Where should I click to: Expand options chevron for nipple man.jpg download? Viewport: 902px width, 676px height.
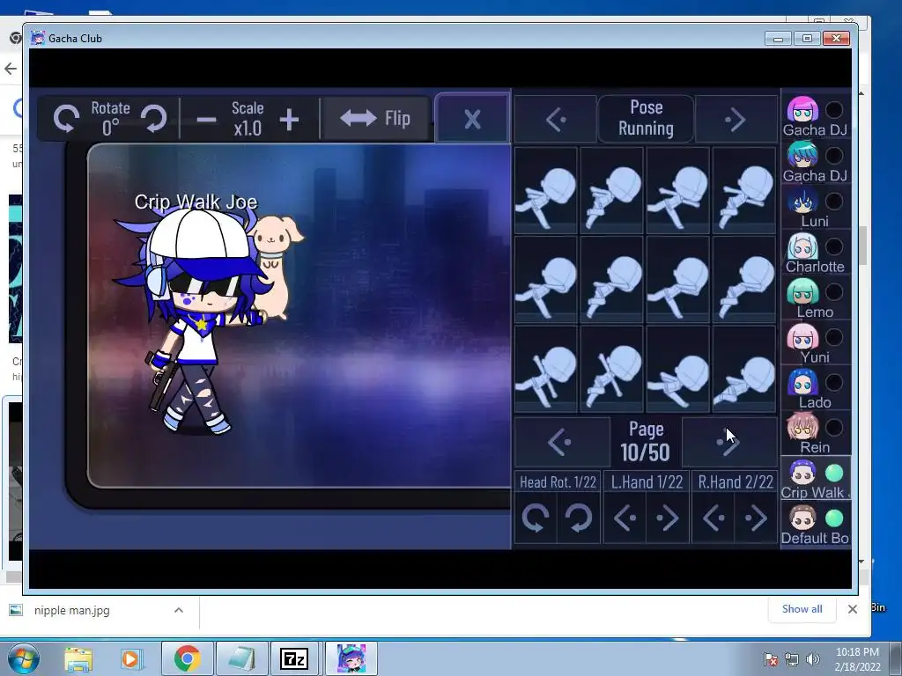click(179, 611)
